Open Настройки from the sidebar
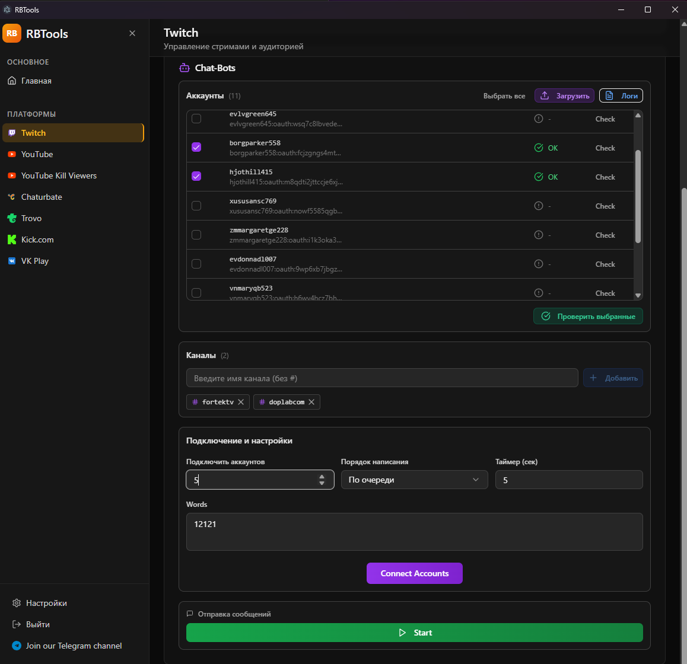The width and height of the screenshot is (687, 664). (x=46, y=603)
